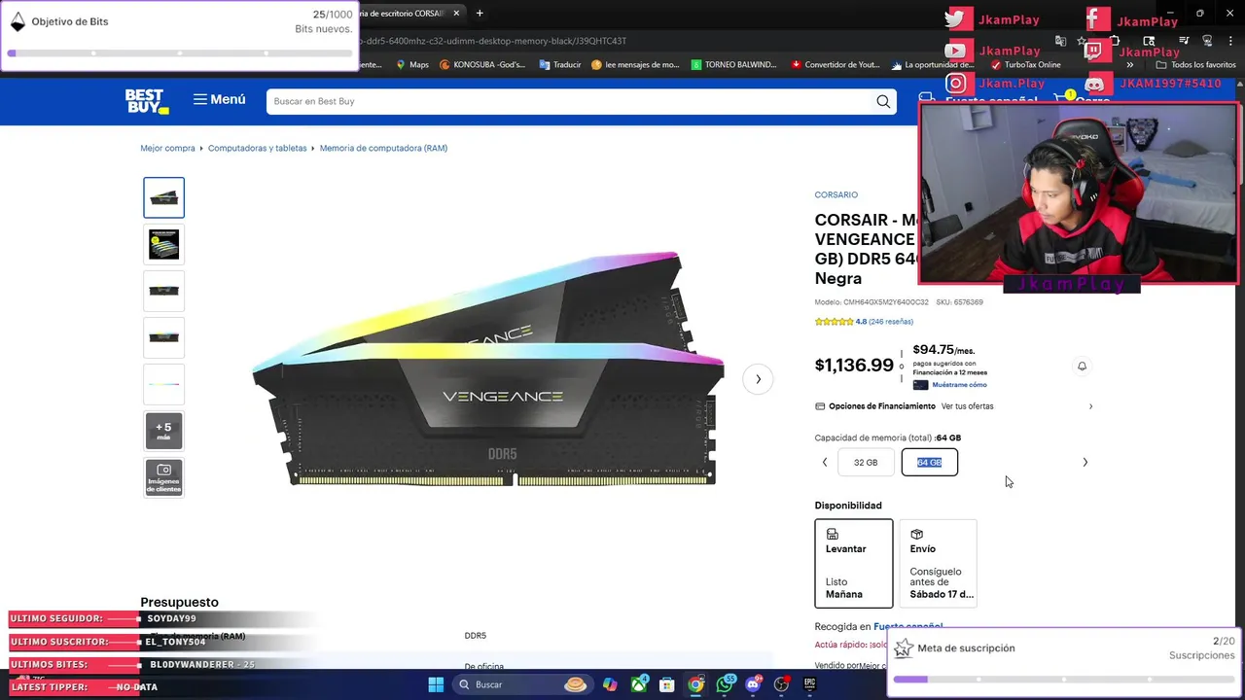Show previous capacity options arrow
The width and height of the screenshot is (1245, 700).
point(825,463)
